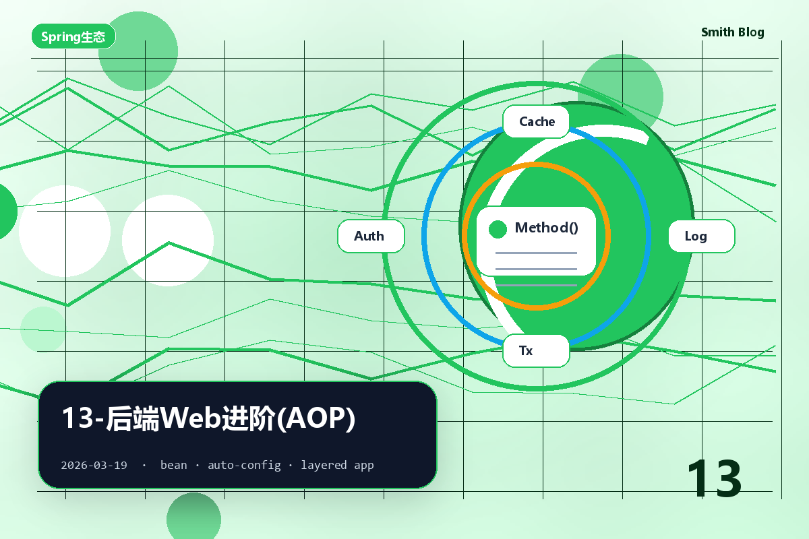The image size is (809, 539).
Task: Click the bean tag text
Action: pos(174,465)
